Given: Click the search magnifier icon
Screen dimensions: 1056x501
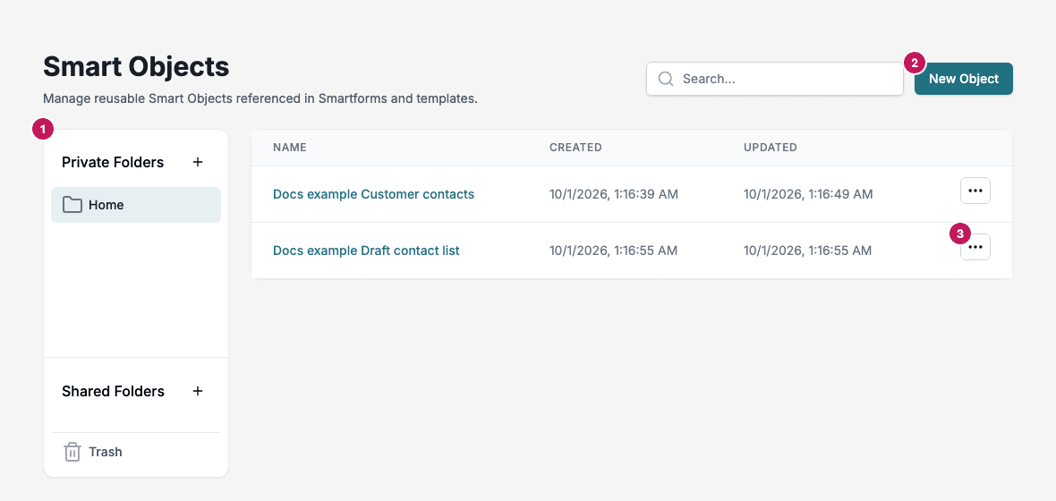Looking at the screenshot, I should tap(666, 79).
